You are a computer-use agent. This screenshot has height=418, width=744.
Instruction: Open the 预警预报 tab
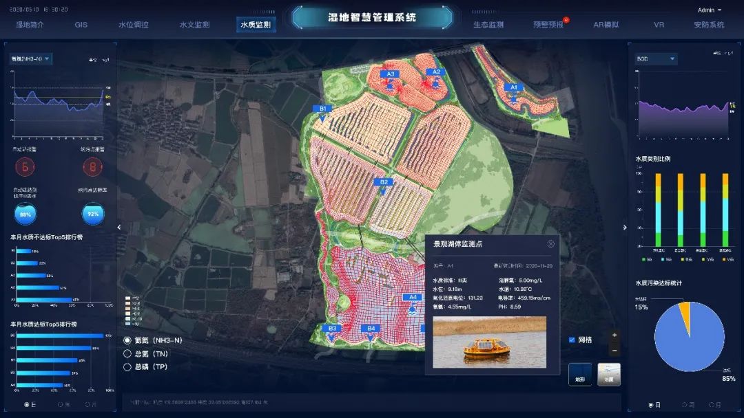(x=548, y=25)
